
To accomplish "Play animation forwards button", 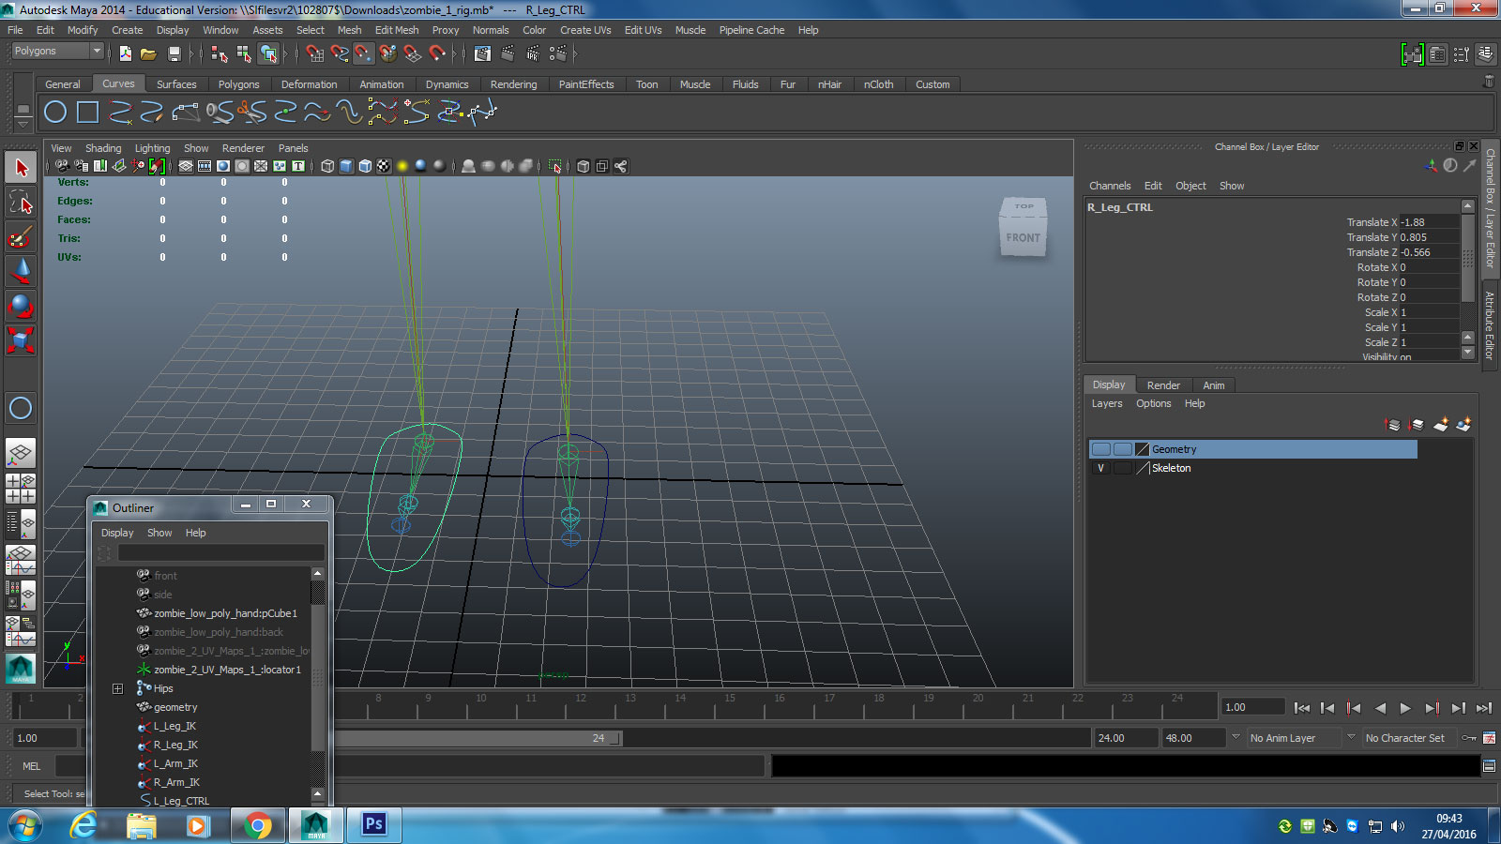I will click(1405, 708).
